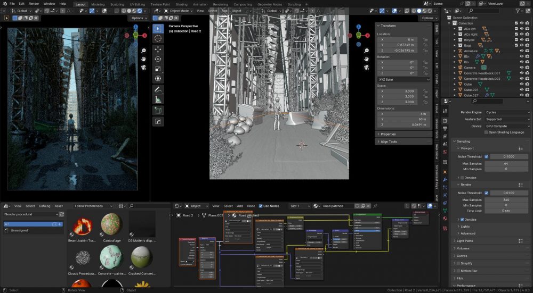This screenshot has height=293, width=533.
Task: Select the Armature object in the outliner
Action: pyautogui.click(x=471, y=51)
